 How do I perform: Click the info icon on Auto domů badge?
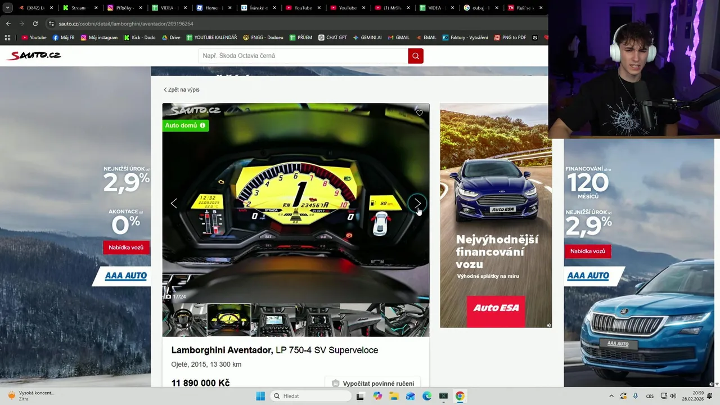[202, 125]
